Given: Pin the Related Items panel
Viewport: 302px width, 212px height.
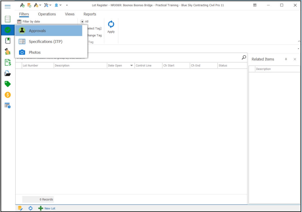Looking at the screenshot, I should click(x=286, y=59).
